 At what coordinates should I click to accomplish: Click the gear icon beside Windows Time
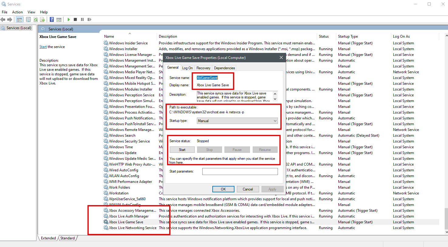[x=106, y=147]
